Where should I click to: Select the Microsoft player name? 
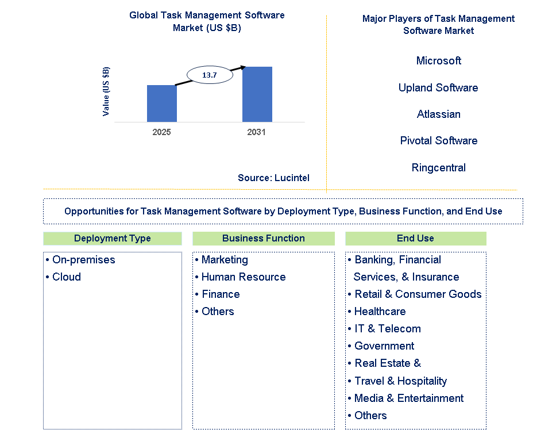coord(439,60)
